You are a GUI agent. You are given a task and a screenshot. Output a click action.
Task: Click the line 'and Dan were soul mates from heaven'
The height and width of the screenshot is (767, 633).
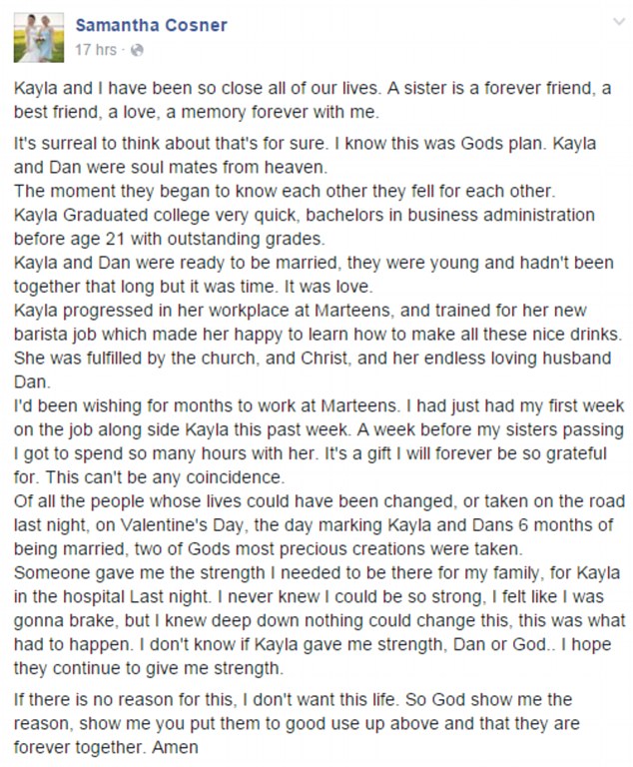coord(171,168)
